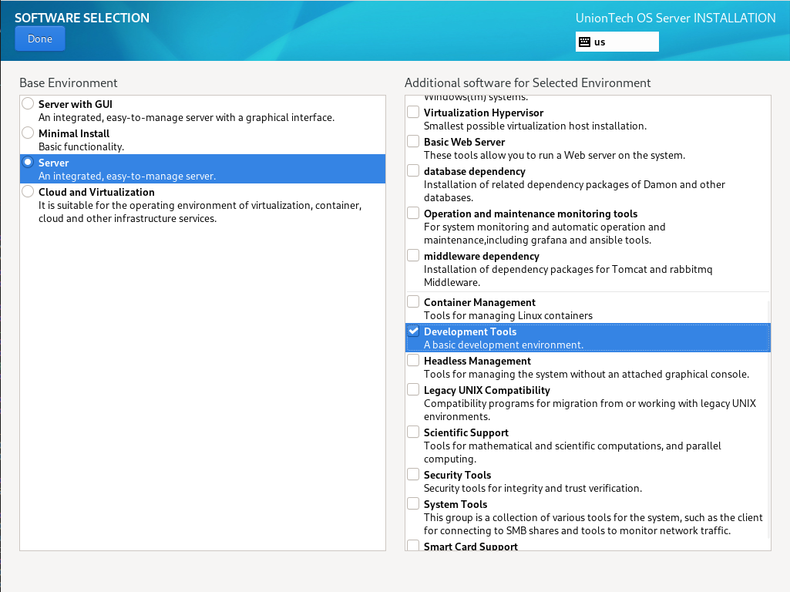Click 'Operation and maintenance monitoring tools' label

[530, 214]
